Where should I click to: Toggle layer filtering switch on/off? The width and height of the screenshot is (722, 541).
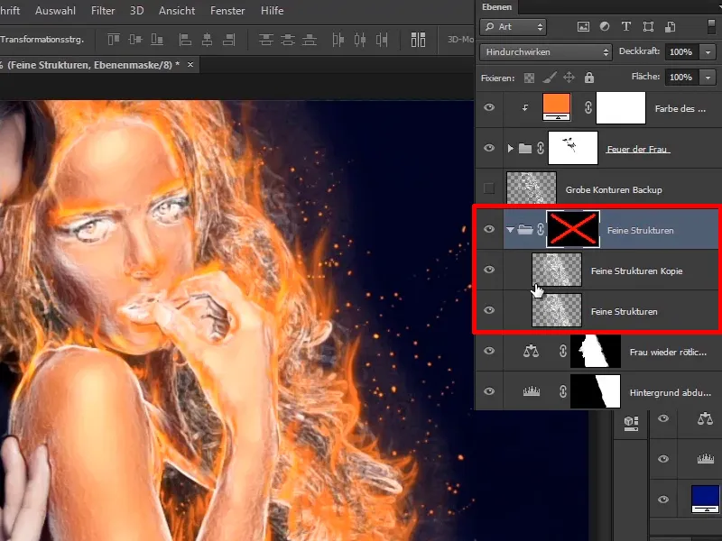(711, 26)
